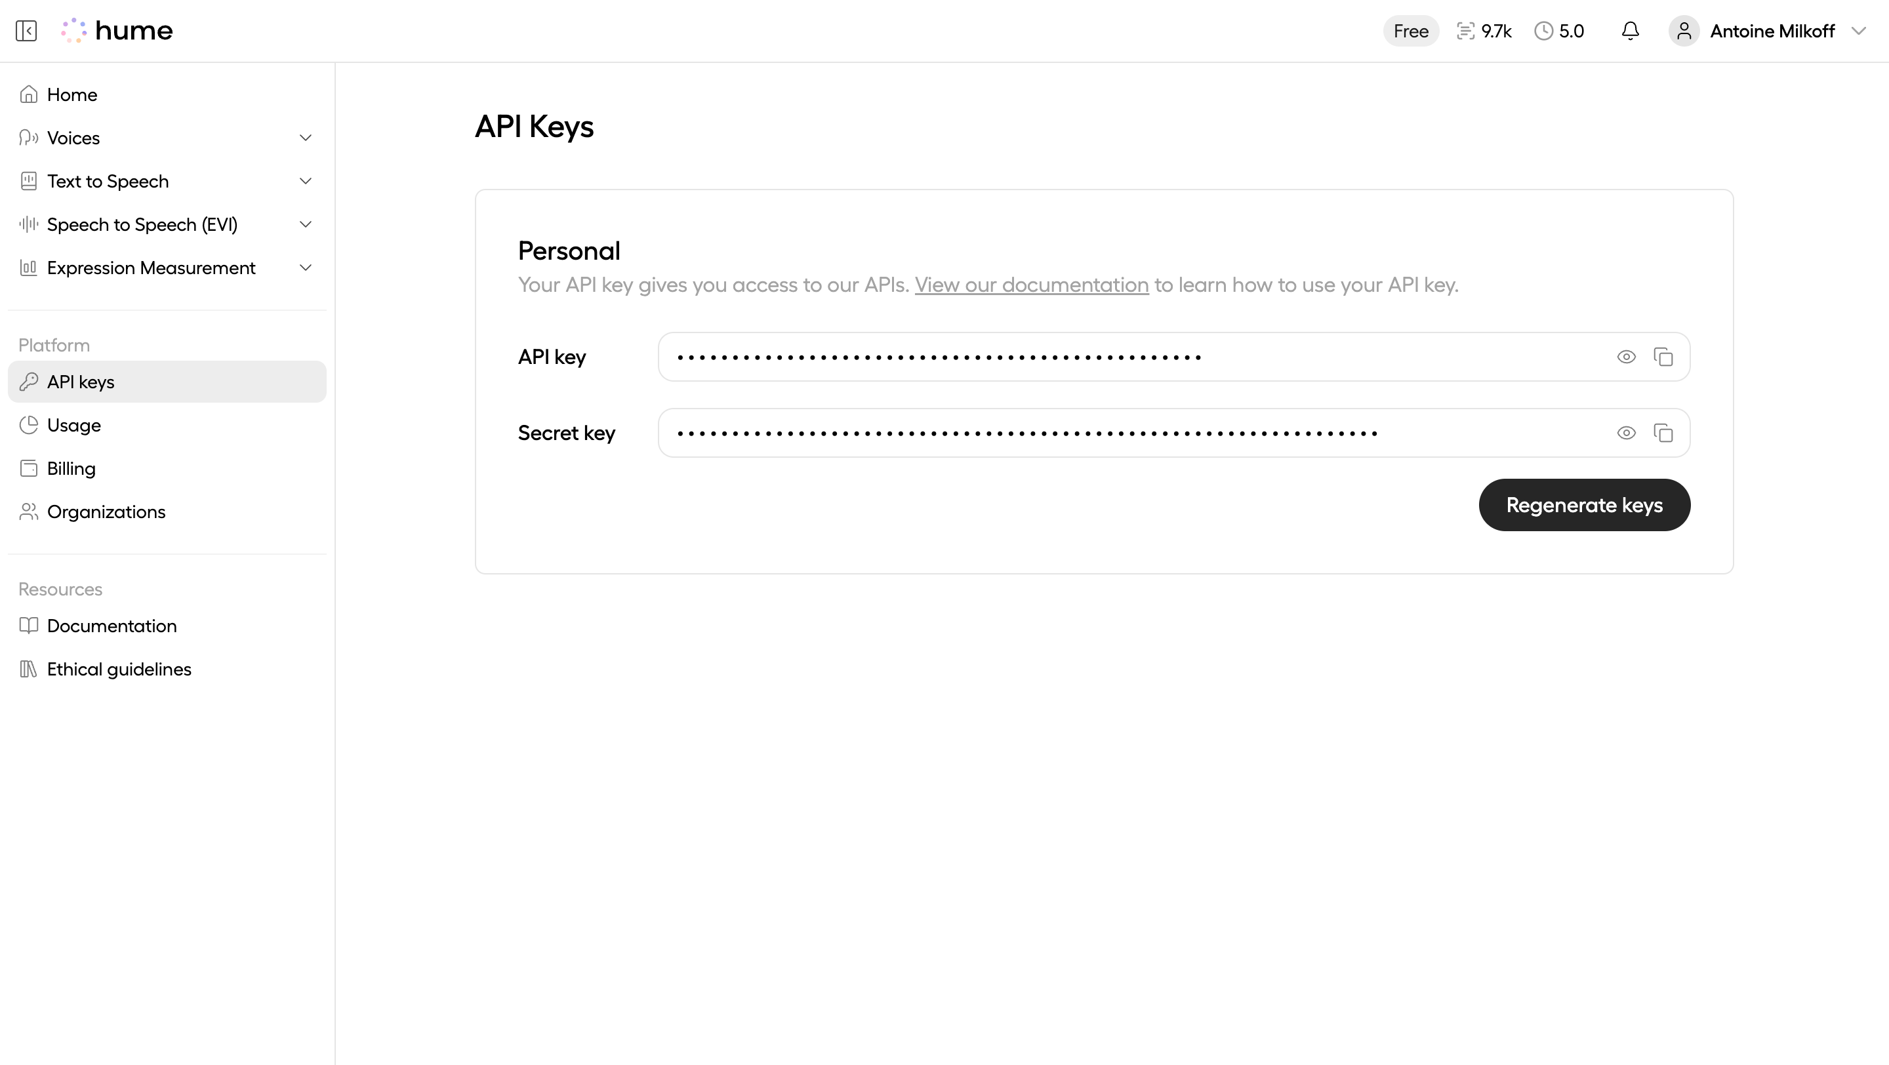Copy the API key using its copy icon
The width and height of the screenshot is (1889, 1065).
tap(1664, 357)
